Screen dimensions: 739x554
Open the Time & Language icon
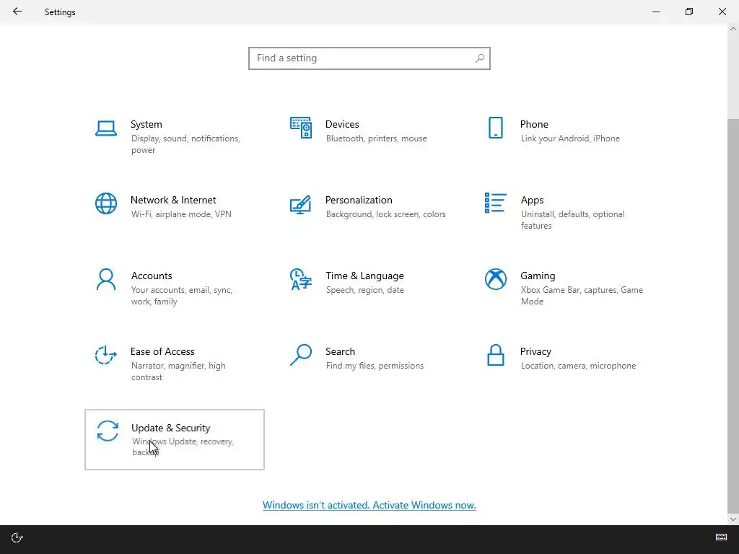coord(301,279)
